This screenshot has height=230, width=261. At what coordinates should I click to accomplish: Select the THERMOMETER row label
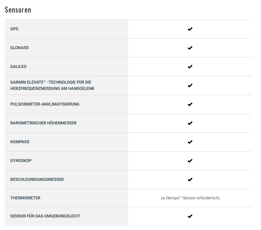point(25,198)
